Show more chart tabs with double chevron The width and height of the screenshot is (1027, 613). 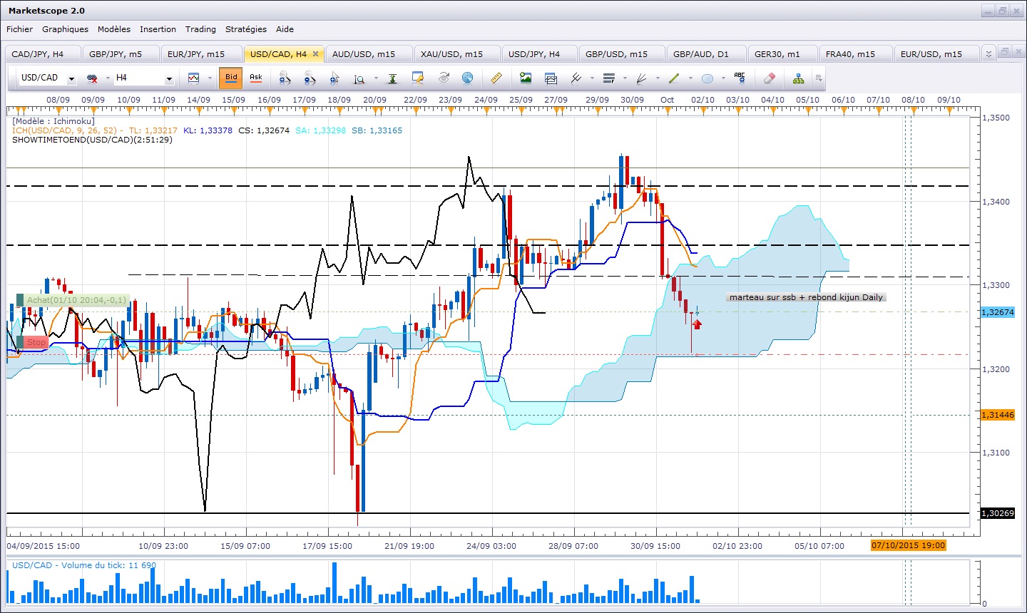pyautogui.click(x=988, y=54)
